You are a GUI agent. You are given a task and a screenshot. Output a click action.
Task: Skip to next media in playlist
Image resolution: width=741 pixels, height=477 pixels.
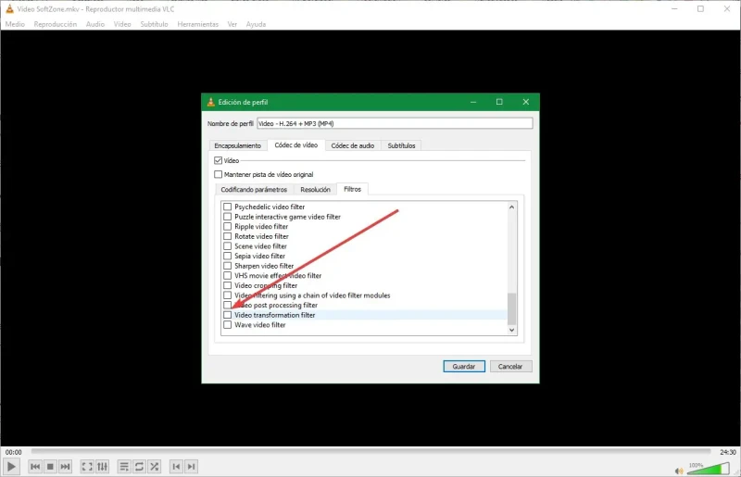(x=65, y=467)
